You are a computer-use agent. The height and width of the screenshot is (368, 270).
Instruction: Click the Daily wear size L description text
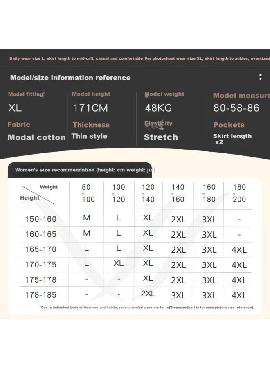pyautogui.click(x=76, y=58)
